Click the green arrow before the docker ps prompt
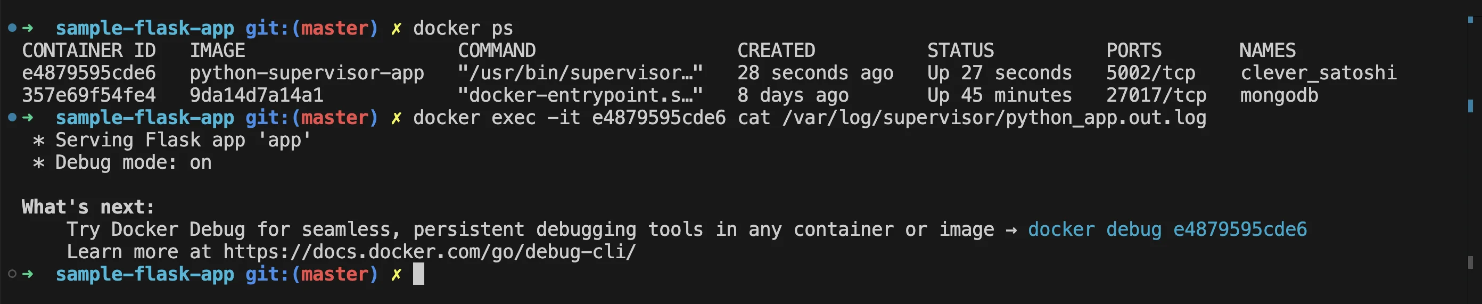1482x304 pixels. (x=28, y=28)
